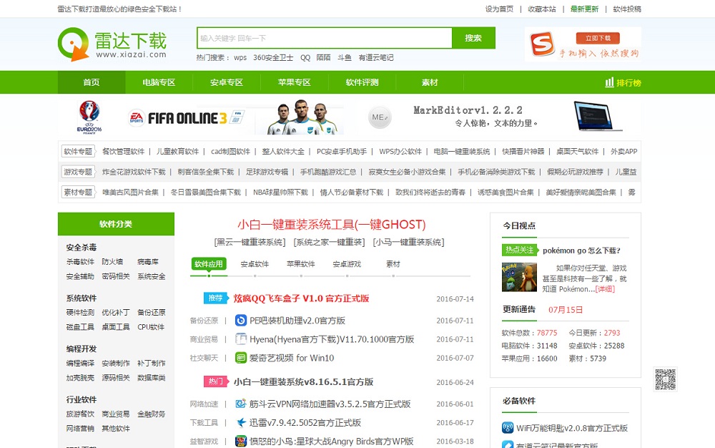Select 编程编译 under 编程开发
This screenshot has height=448, width=715.
coord(80,363)
